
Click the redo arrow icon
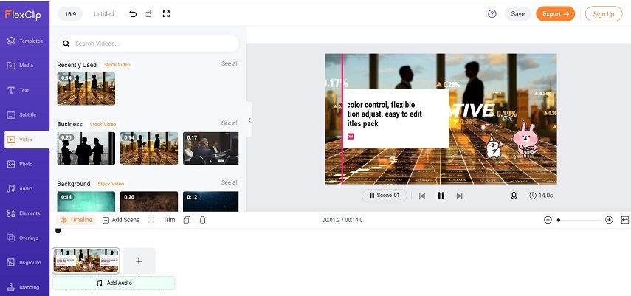pos(148,14)
